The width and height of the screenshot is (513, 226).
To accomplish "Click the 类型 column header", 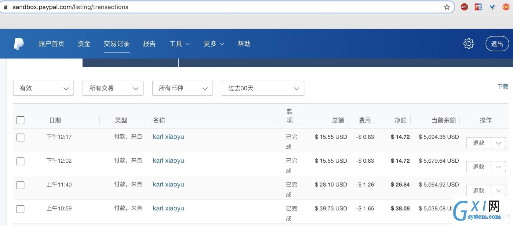I will point(121,120).
